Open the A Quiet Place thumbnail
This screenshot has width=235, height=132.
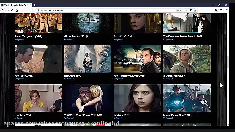tap(187, 59)
